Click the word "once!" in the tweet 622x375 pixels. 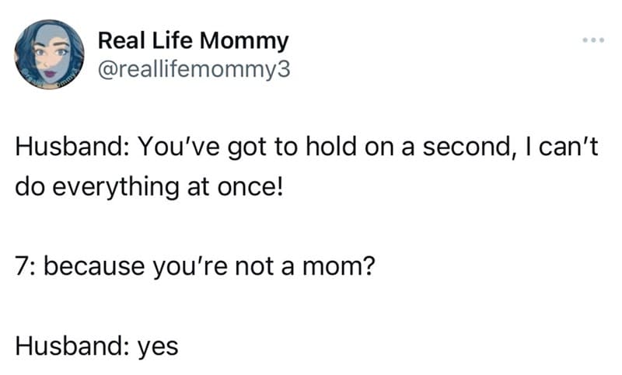250,187
